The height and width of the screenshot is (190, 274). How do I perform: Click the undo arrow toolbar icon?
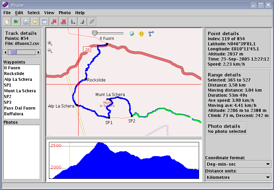(35, 22)
